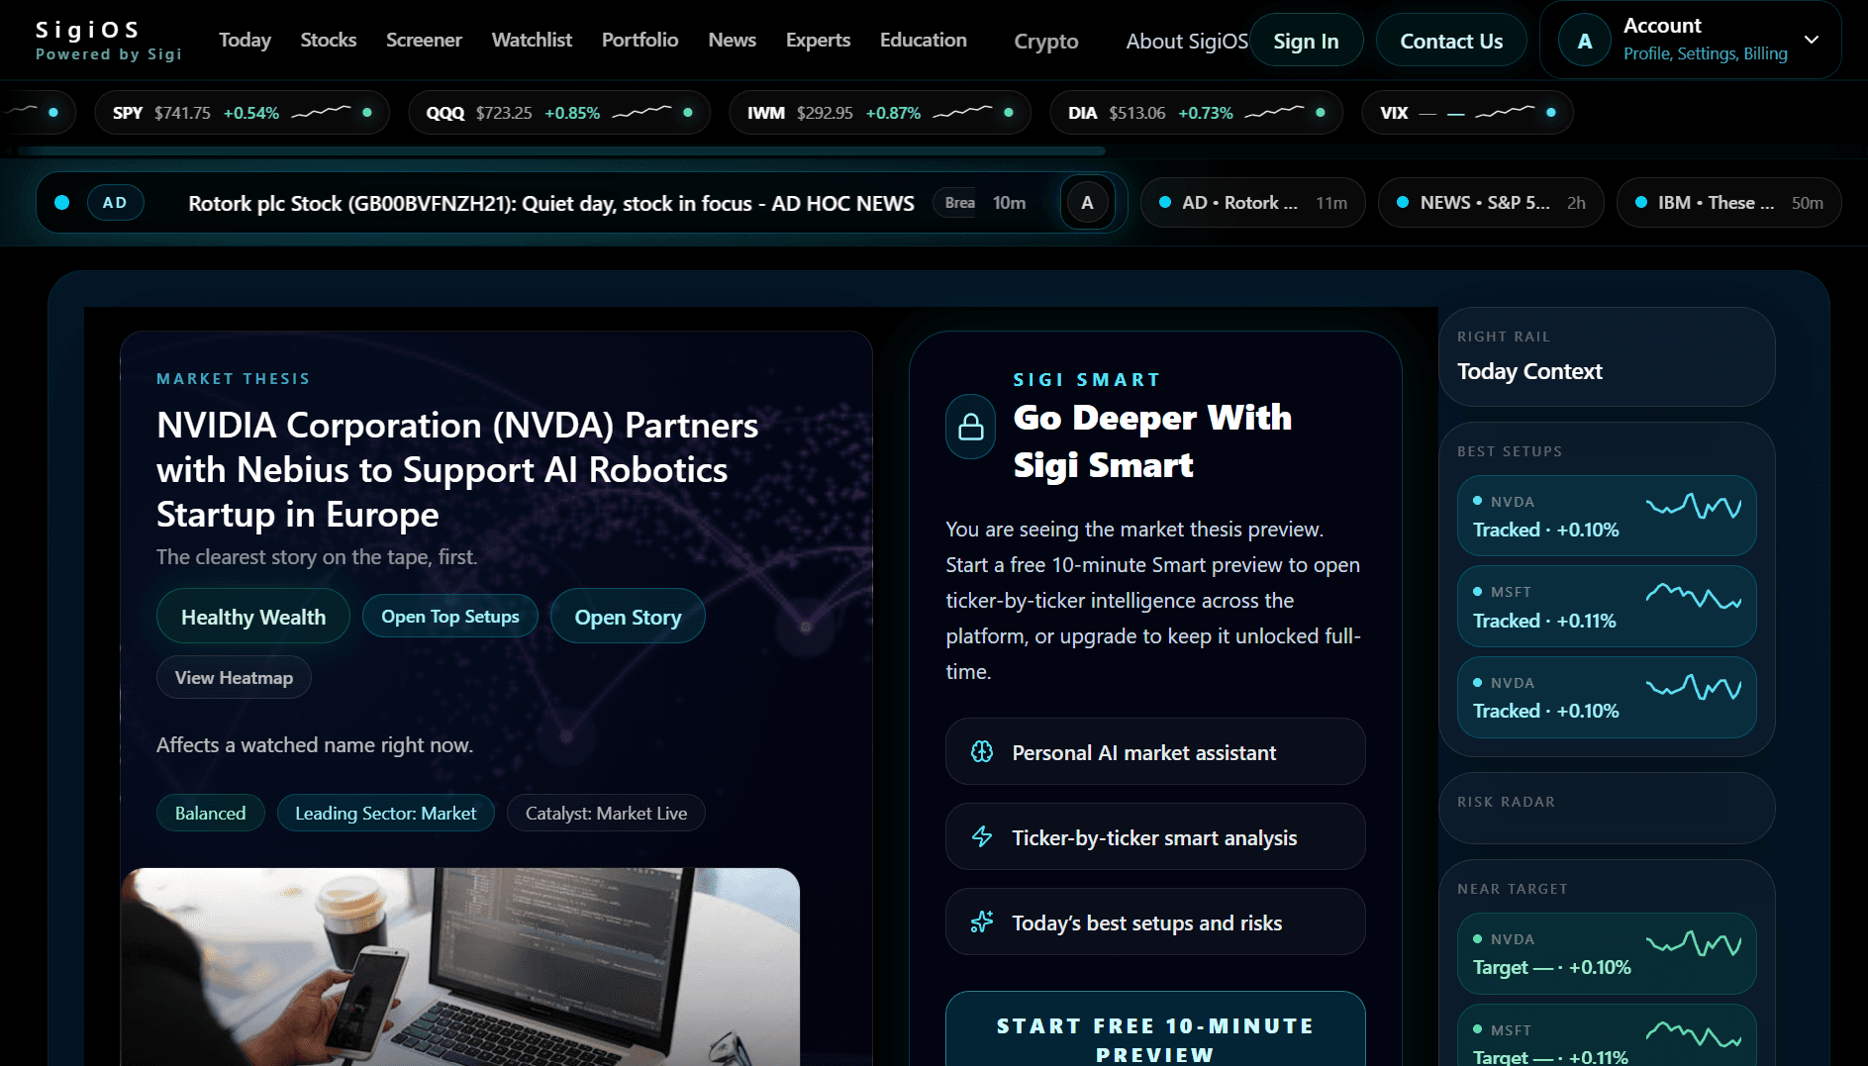
Task: Open the Screener menu item
Action: (424, 40)
